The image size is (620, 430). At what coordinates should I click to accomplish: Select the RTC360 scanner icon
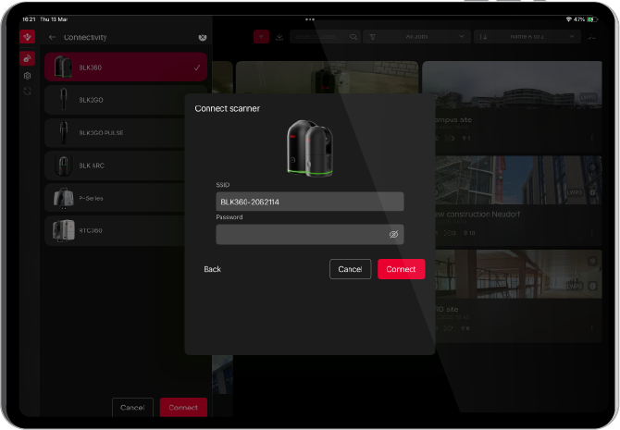[x=63, y=230]
